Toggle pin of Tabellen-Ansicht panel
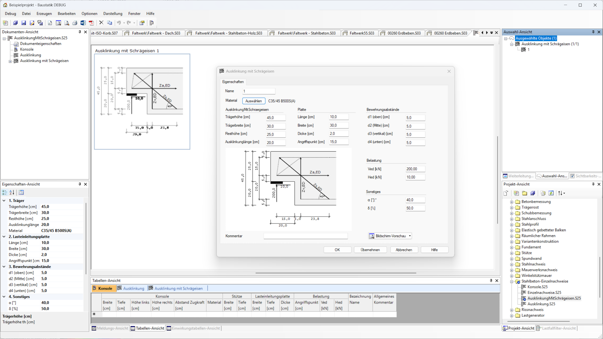The image size is (603, 339). coord(491,280)
